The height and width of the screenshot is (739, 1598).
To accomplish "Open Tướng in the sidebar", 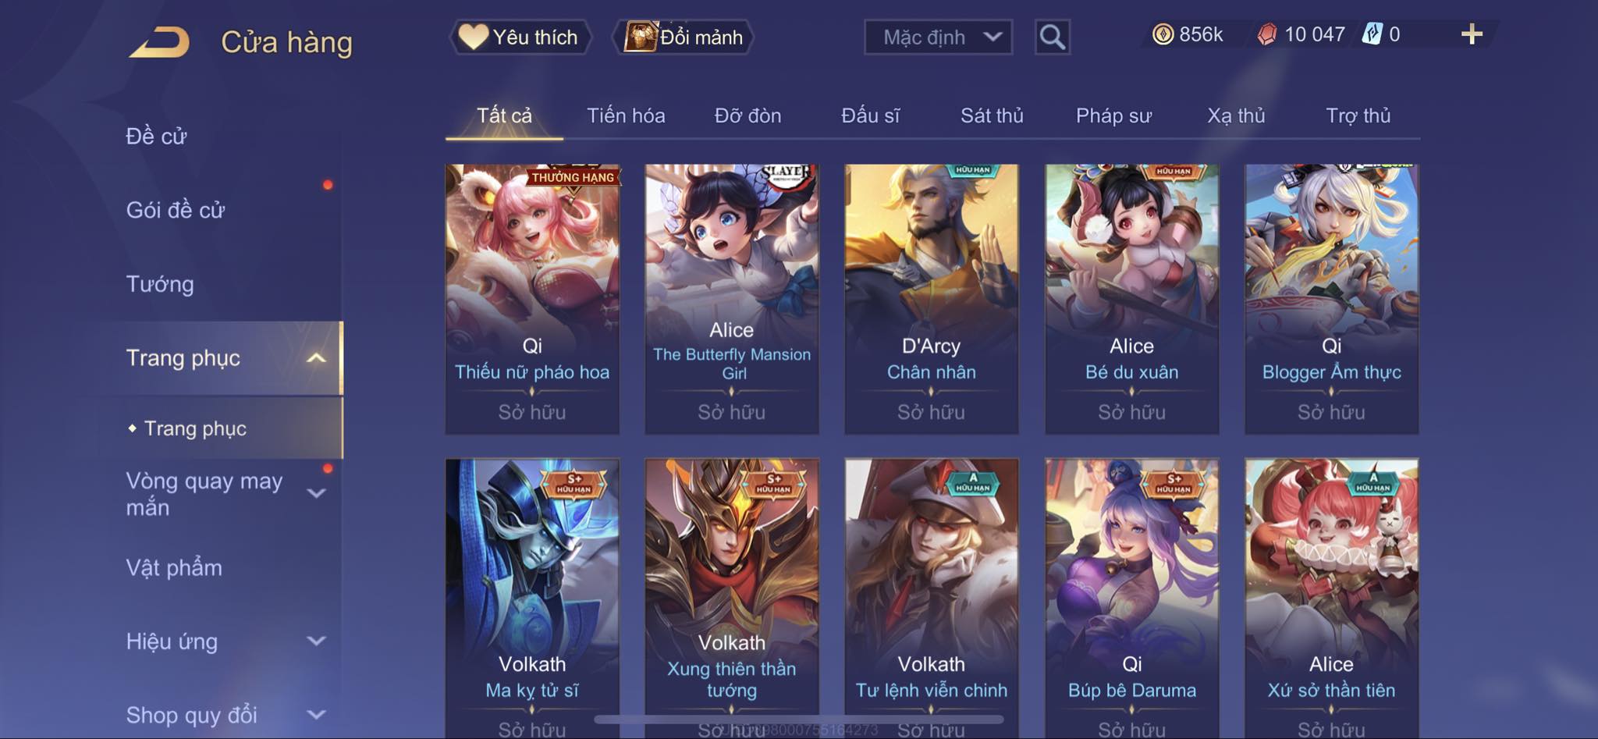I will pos(160,284).
